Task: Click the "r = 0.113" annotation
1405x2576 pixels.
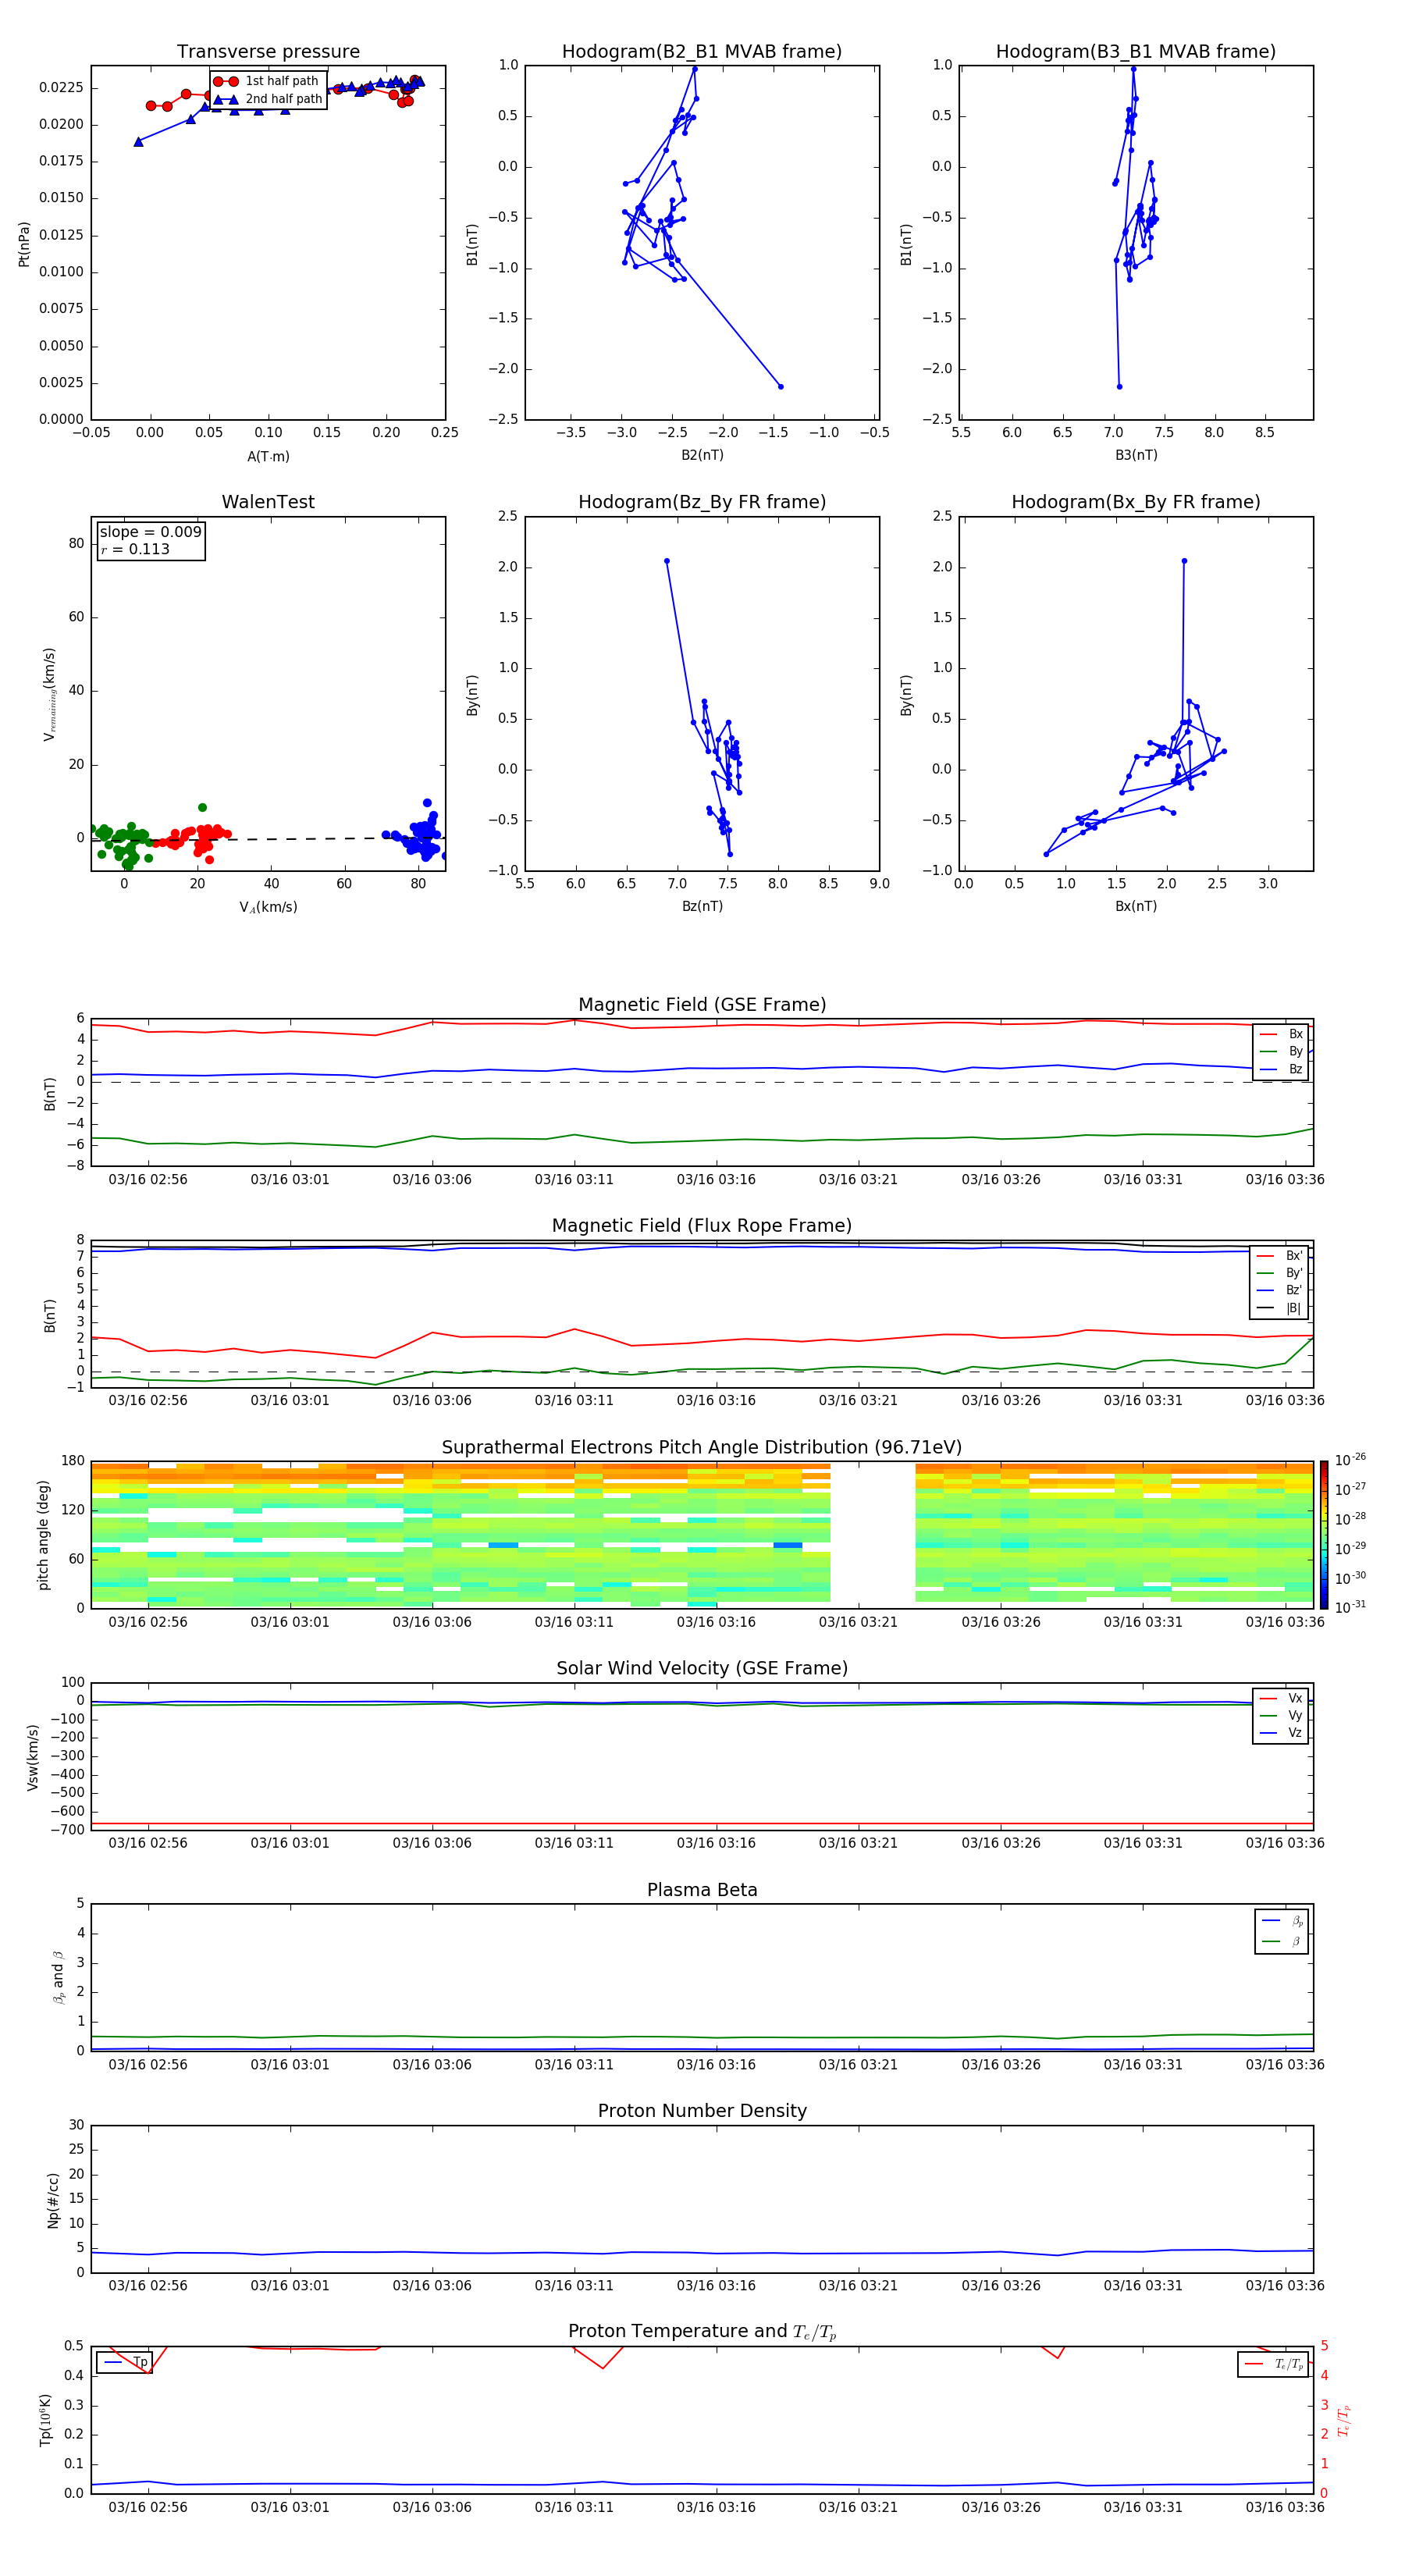Action: pos(135,549)
